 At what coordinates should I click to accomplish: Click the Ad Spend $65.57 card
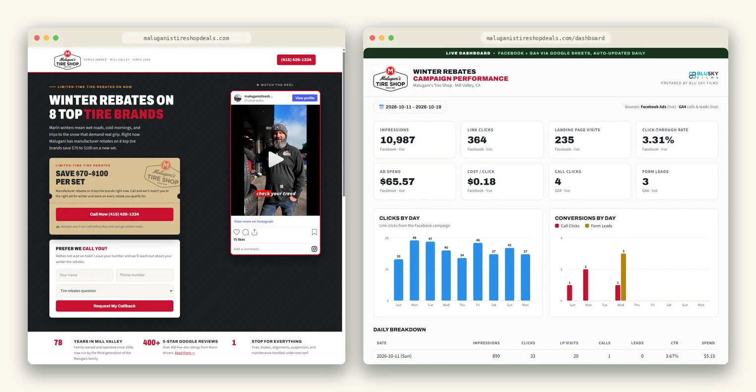(414, 182)
